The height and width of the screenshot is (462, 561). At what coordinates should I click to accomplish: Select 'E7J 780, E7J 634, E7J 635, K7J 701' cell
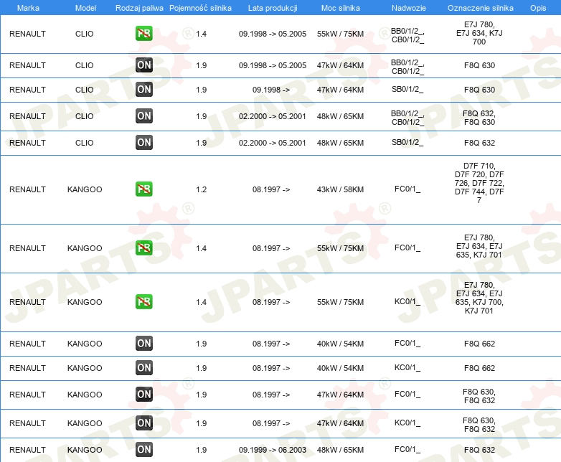[x=479, y=246]
